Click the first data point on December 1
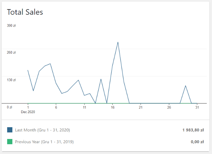 (x=28, y=70)
